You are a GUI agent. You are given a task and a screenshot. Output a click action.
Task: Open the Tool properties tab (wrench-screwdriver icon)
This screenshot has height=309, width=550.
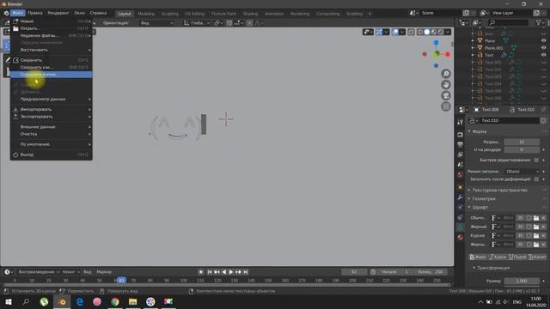click(x=461, y=122)
